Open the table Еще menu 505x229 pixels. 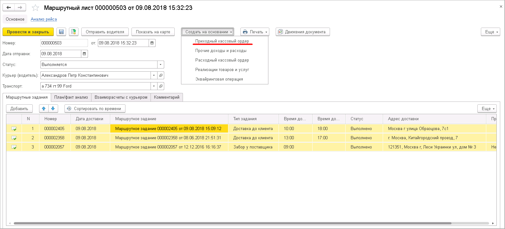tap(487, 108)
